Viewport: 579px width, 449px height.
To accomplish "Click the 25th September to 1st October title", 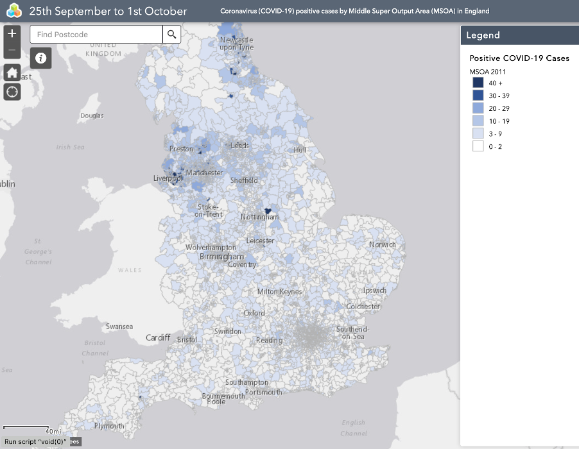I will pos(108,11).
